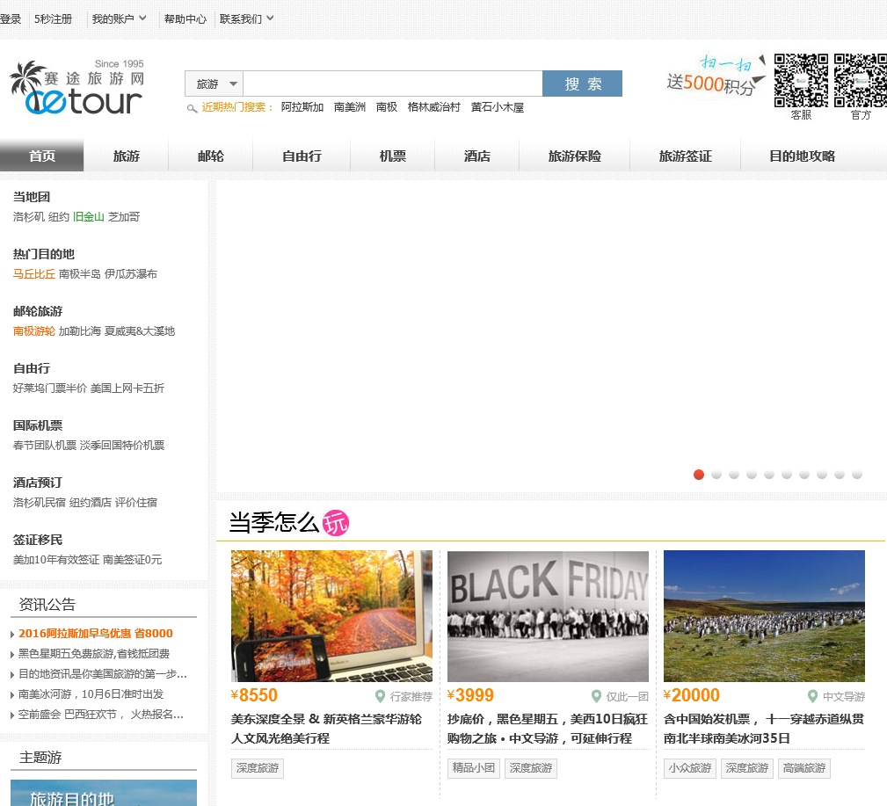Click location pin icon next to 行家推荐

tap(380, 696)
